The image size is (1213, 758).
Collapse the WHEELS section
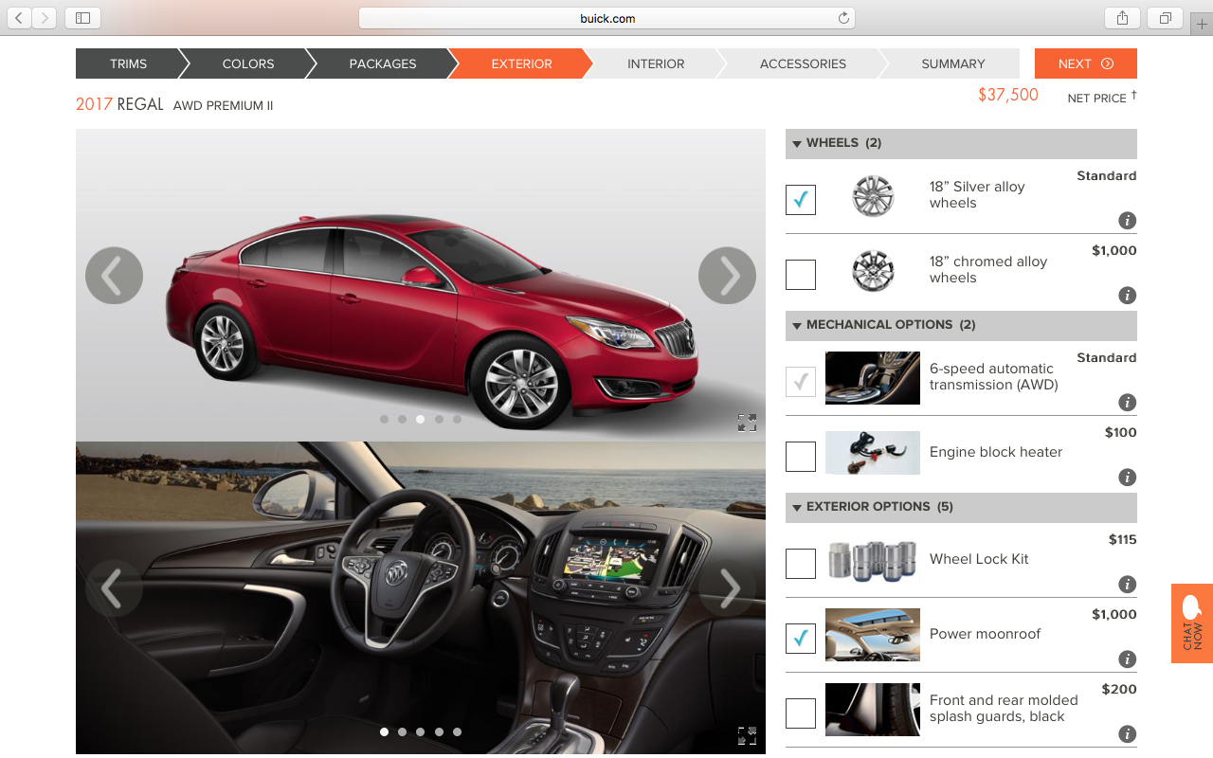[961, 143]
